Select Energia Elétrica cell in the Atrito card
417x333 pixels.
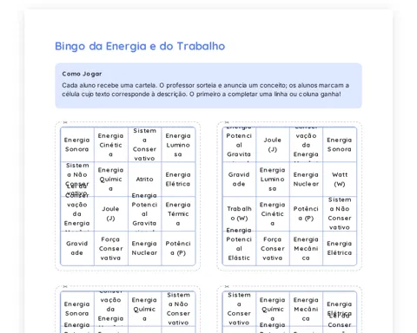coord(178,180)
